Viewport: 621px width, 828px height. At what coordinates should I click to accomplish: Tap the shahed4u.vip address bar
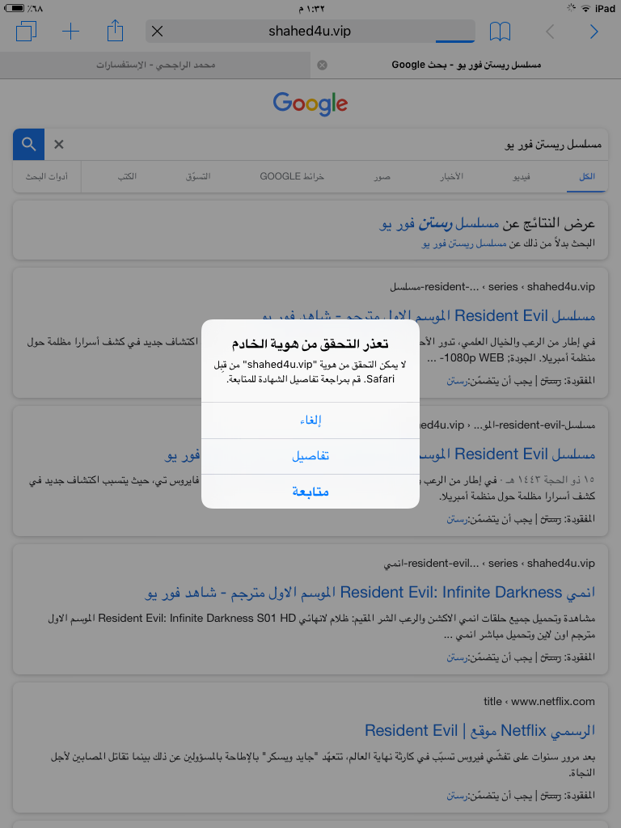pos(310,32)
